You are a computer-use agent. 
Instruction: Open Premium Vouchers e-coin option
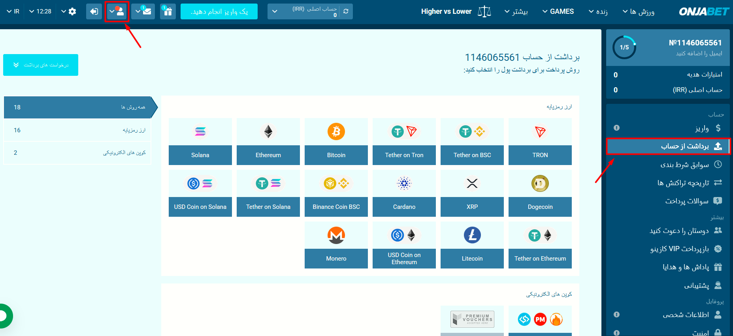[472, 320]
